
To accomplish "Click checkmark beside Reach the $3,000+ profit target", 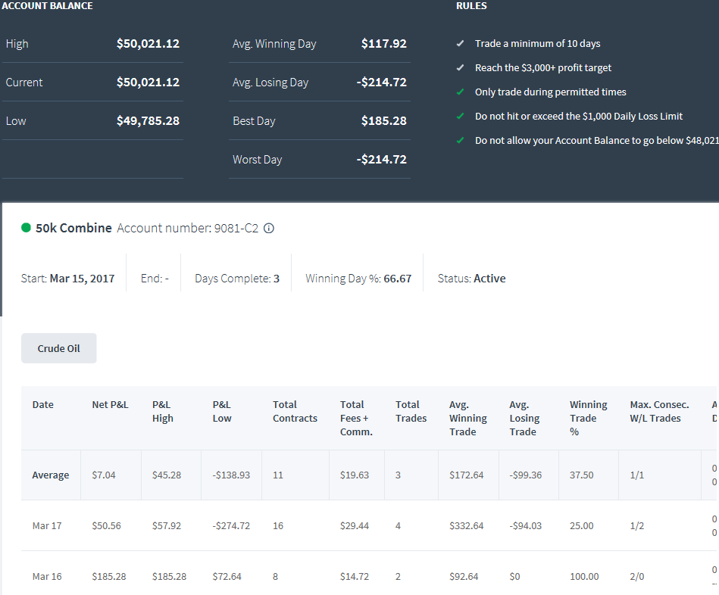I will tap(461, 68).
